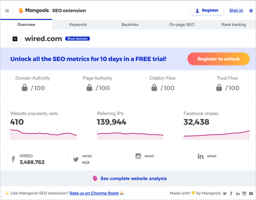Viewport: 256px width, 200px height.
Task: Click the Register button
Action: coord(207,10)
